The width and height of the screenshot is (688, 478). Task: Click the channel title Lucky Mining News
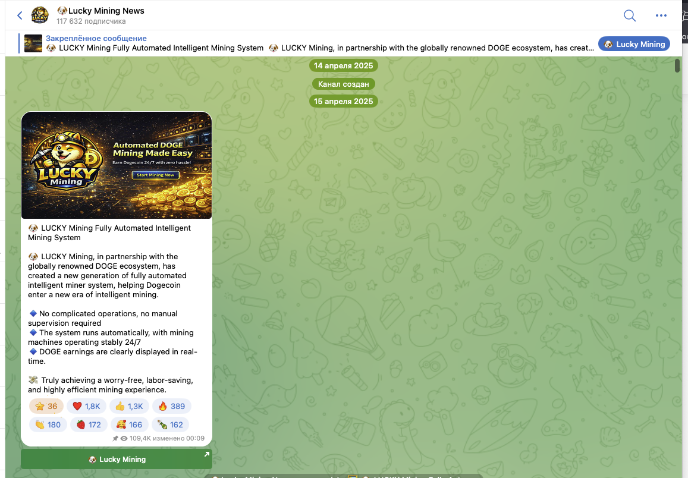tap(106, 11)
